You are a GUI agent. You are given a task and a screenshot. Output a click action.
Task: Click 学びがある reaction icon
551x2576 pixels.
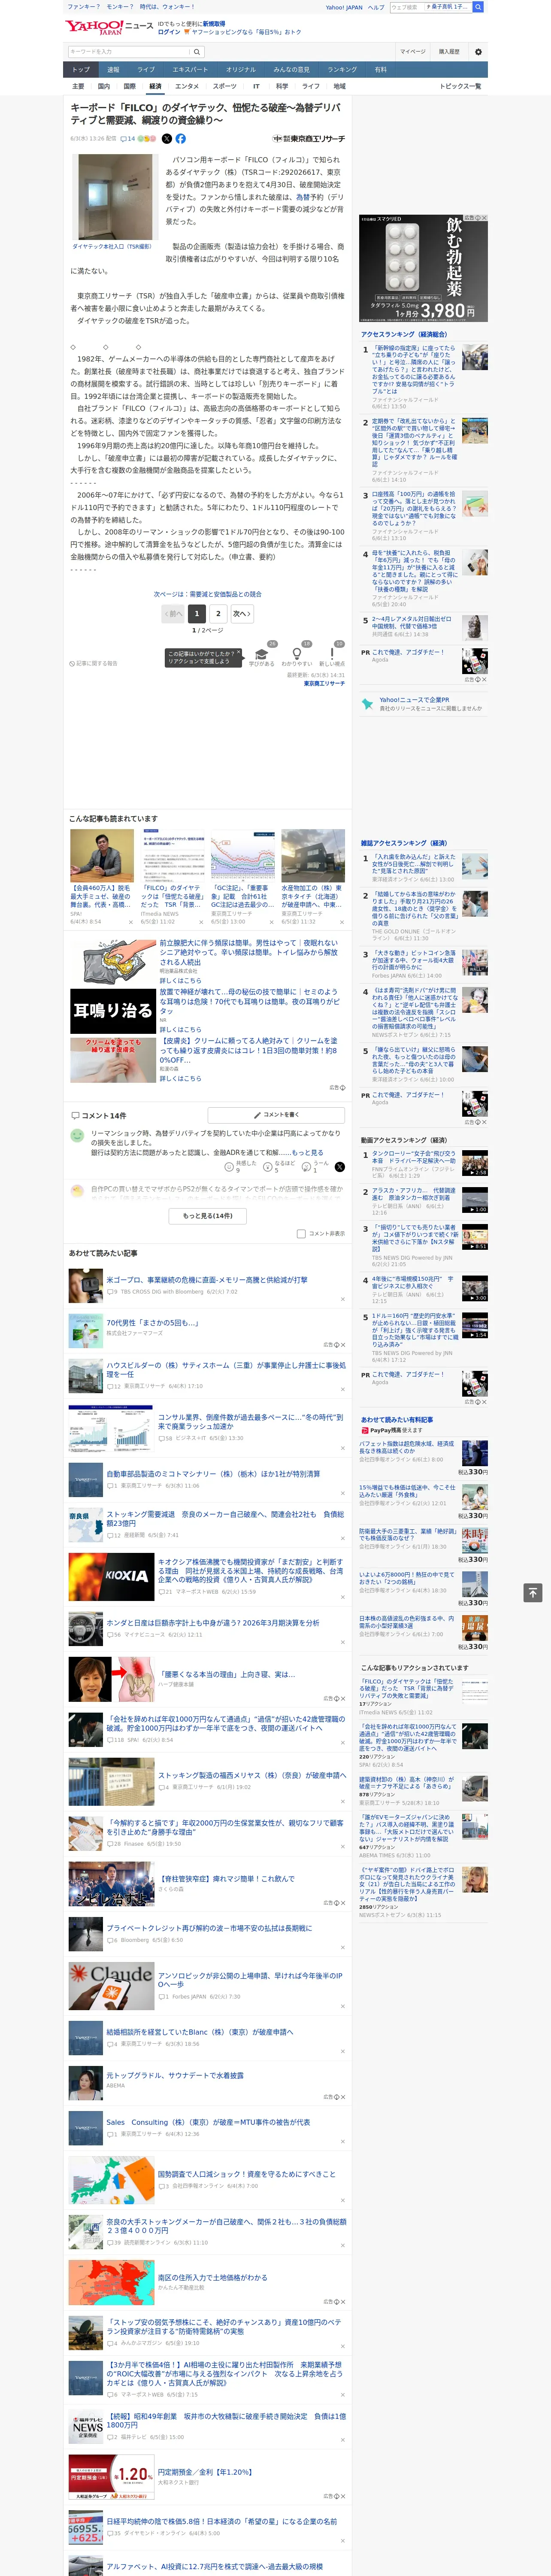(x=262, y=654)
